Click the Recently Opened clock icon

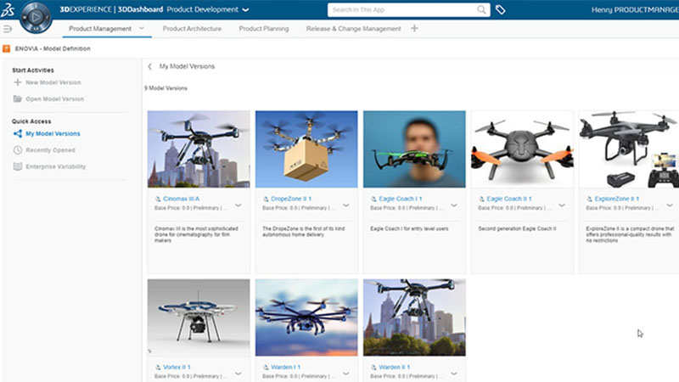(x=17, y=150)
